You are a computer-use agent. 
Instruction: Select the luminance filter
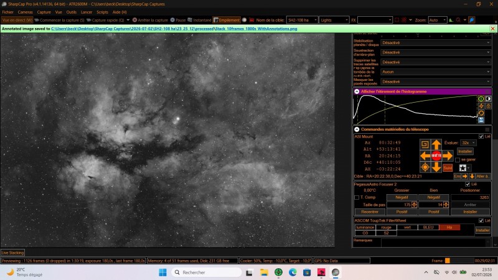click(x=365, y=227)
